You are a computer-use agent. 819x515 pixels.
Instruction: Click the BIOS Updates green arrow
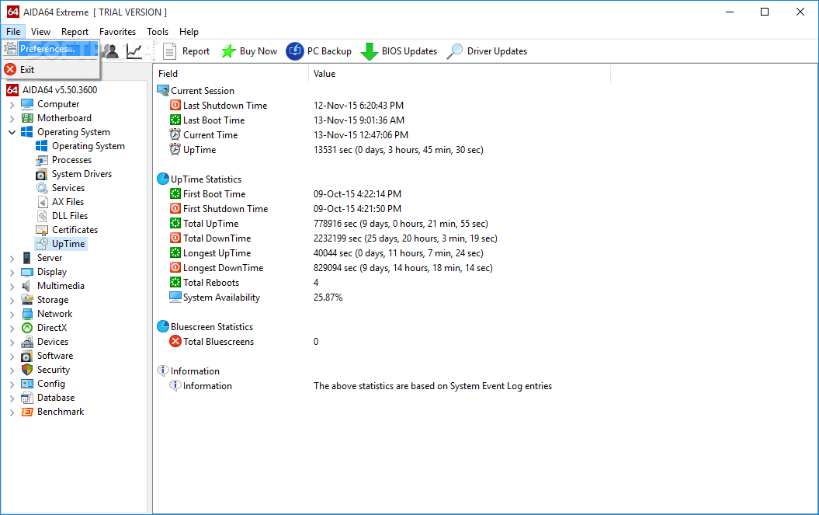[399, 51]
